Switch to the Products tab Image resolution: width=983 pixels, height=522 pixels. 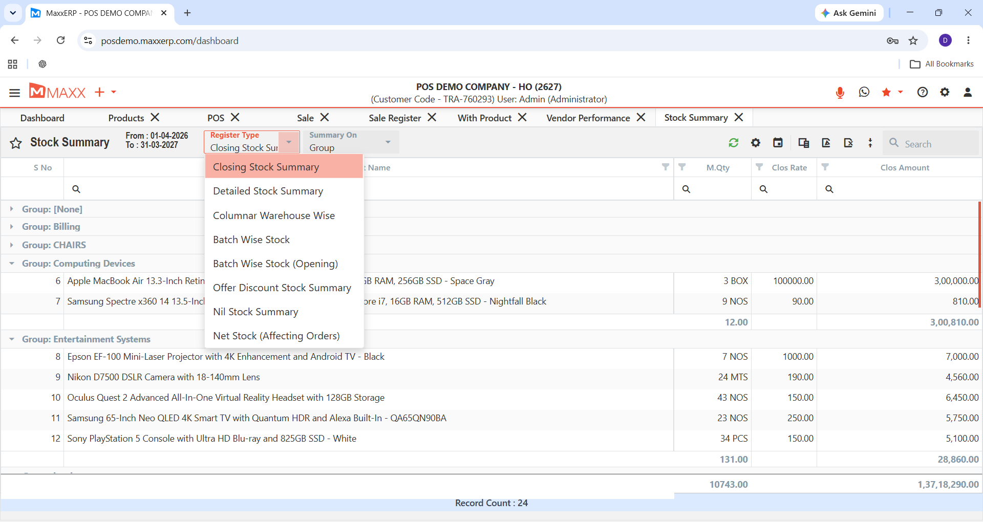126,118
